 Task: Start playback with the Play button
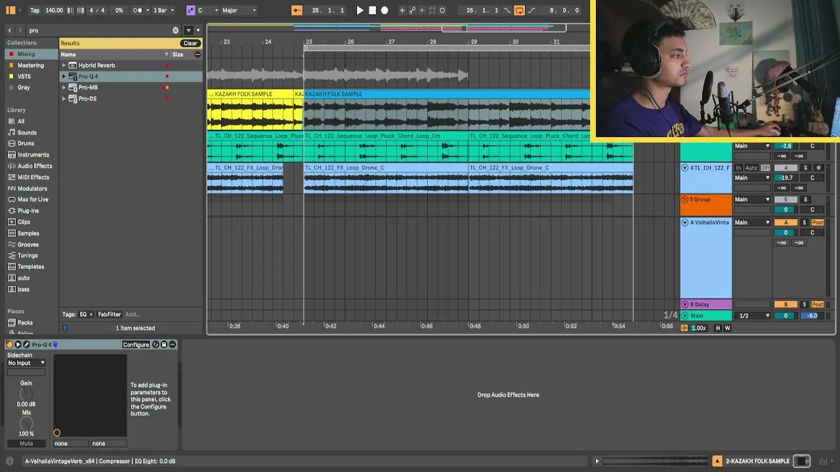click(360, 10)
